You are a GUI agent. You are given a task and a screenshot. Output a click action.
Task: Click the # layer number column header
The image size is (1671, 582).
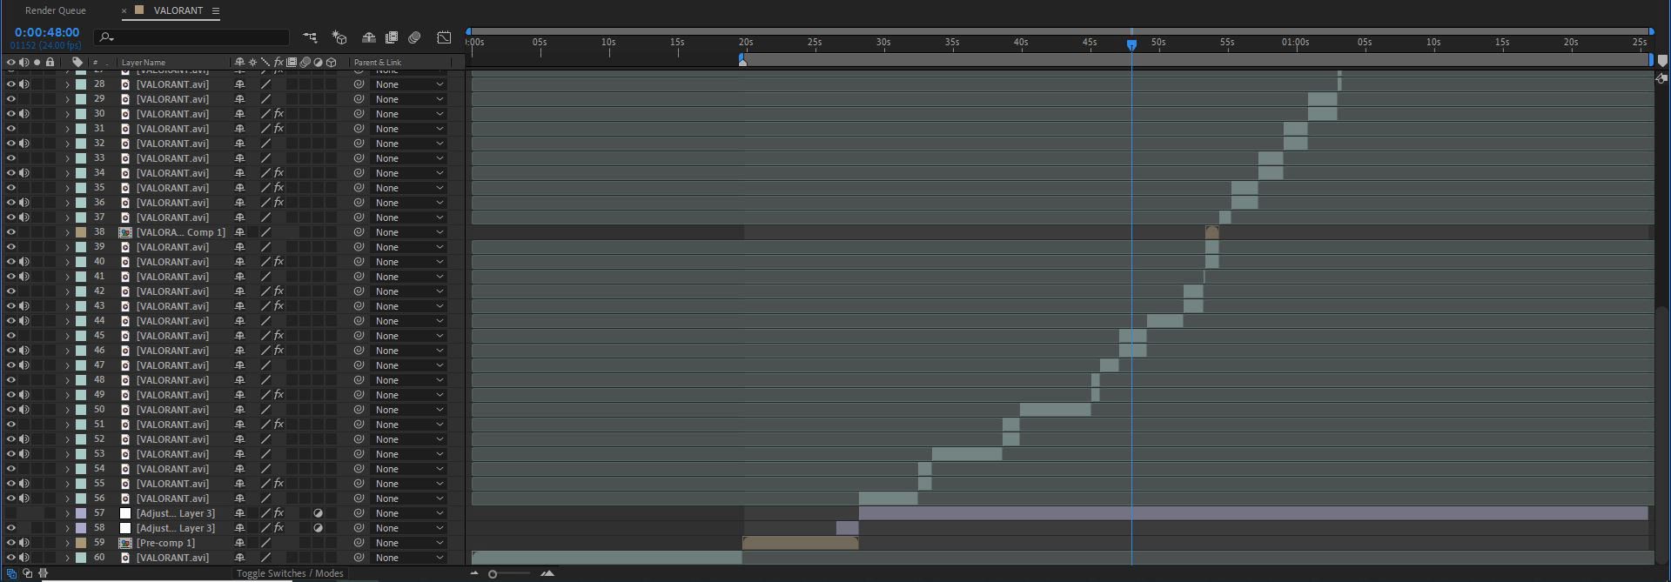(96, 63)
